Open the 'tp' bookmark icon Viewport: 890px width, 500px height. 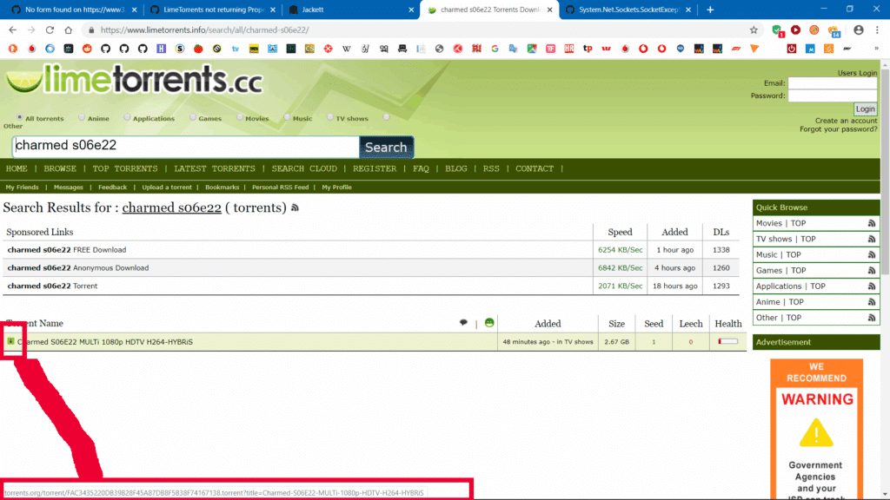[588, 49]
